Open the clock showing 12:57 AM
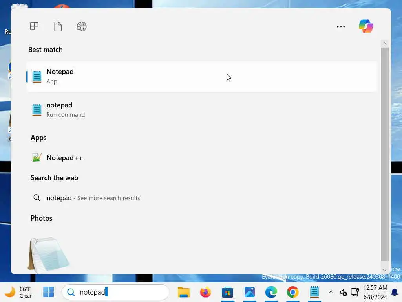The width and height of the screenshot is (402, 302). (x=375, y=293)
